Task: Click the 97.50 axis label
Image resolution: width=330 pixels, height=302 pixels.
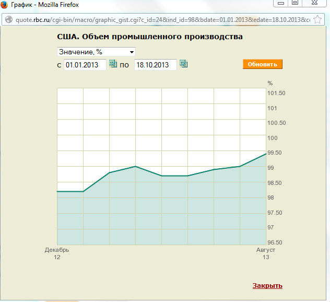Action: tap(275, 213)
